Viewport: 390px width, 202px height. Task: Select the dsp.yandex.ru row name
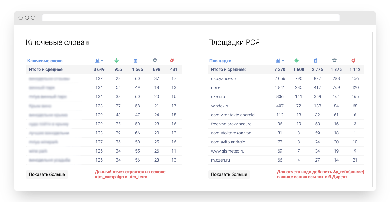click(x=224, y=78)
